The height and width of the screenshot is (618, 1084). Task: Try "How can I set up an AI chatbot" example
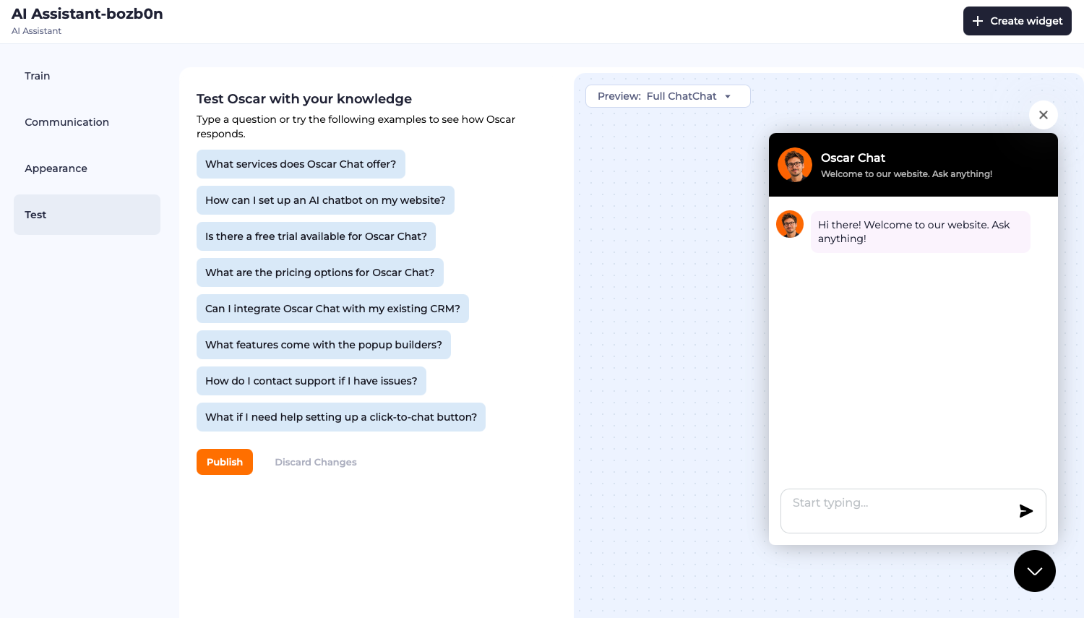(325, 200)
